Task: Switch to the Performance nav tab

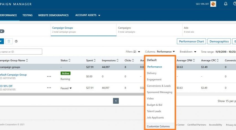Action: 8,15
